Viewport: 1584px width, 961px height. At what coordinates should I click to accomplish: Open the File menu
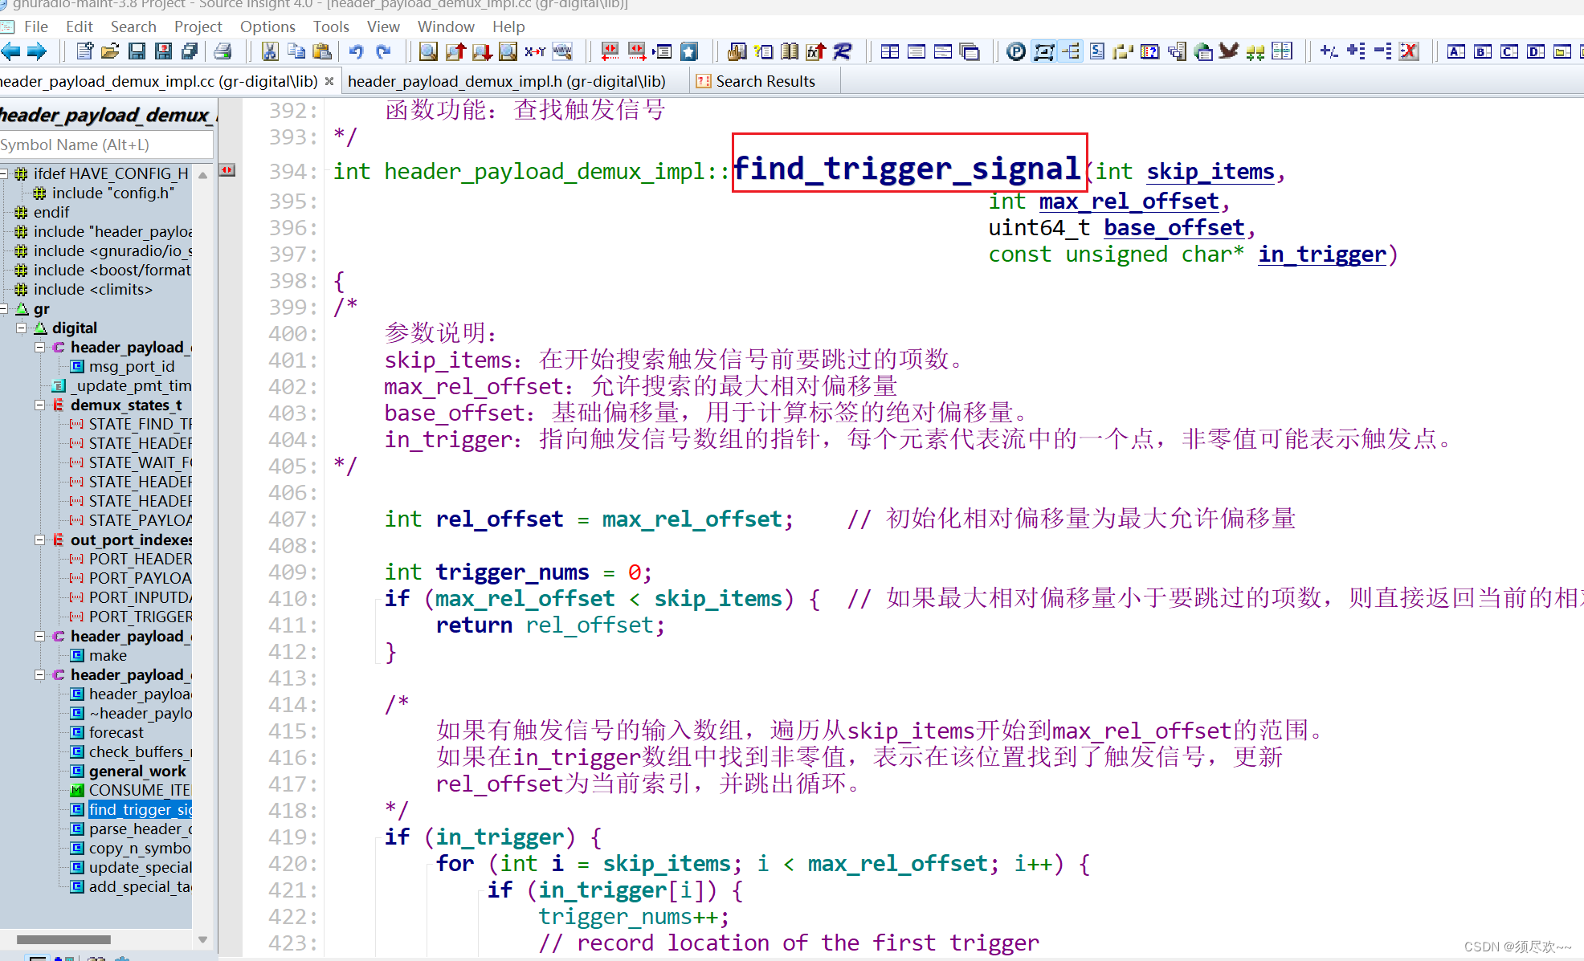[x=36, y=26]
